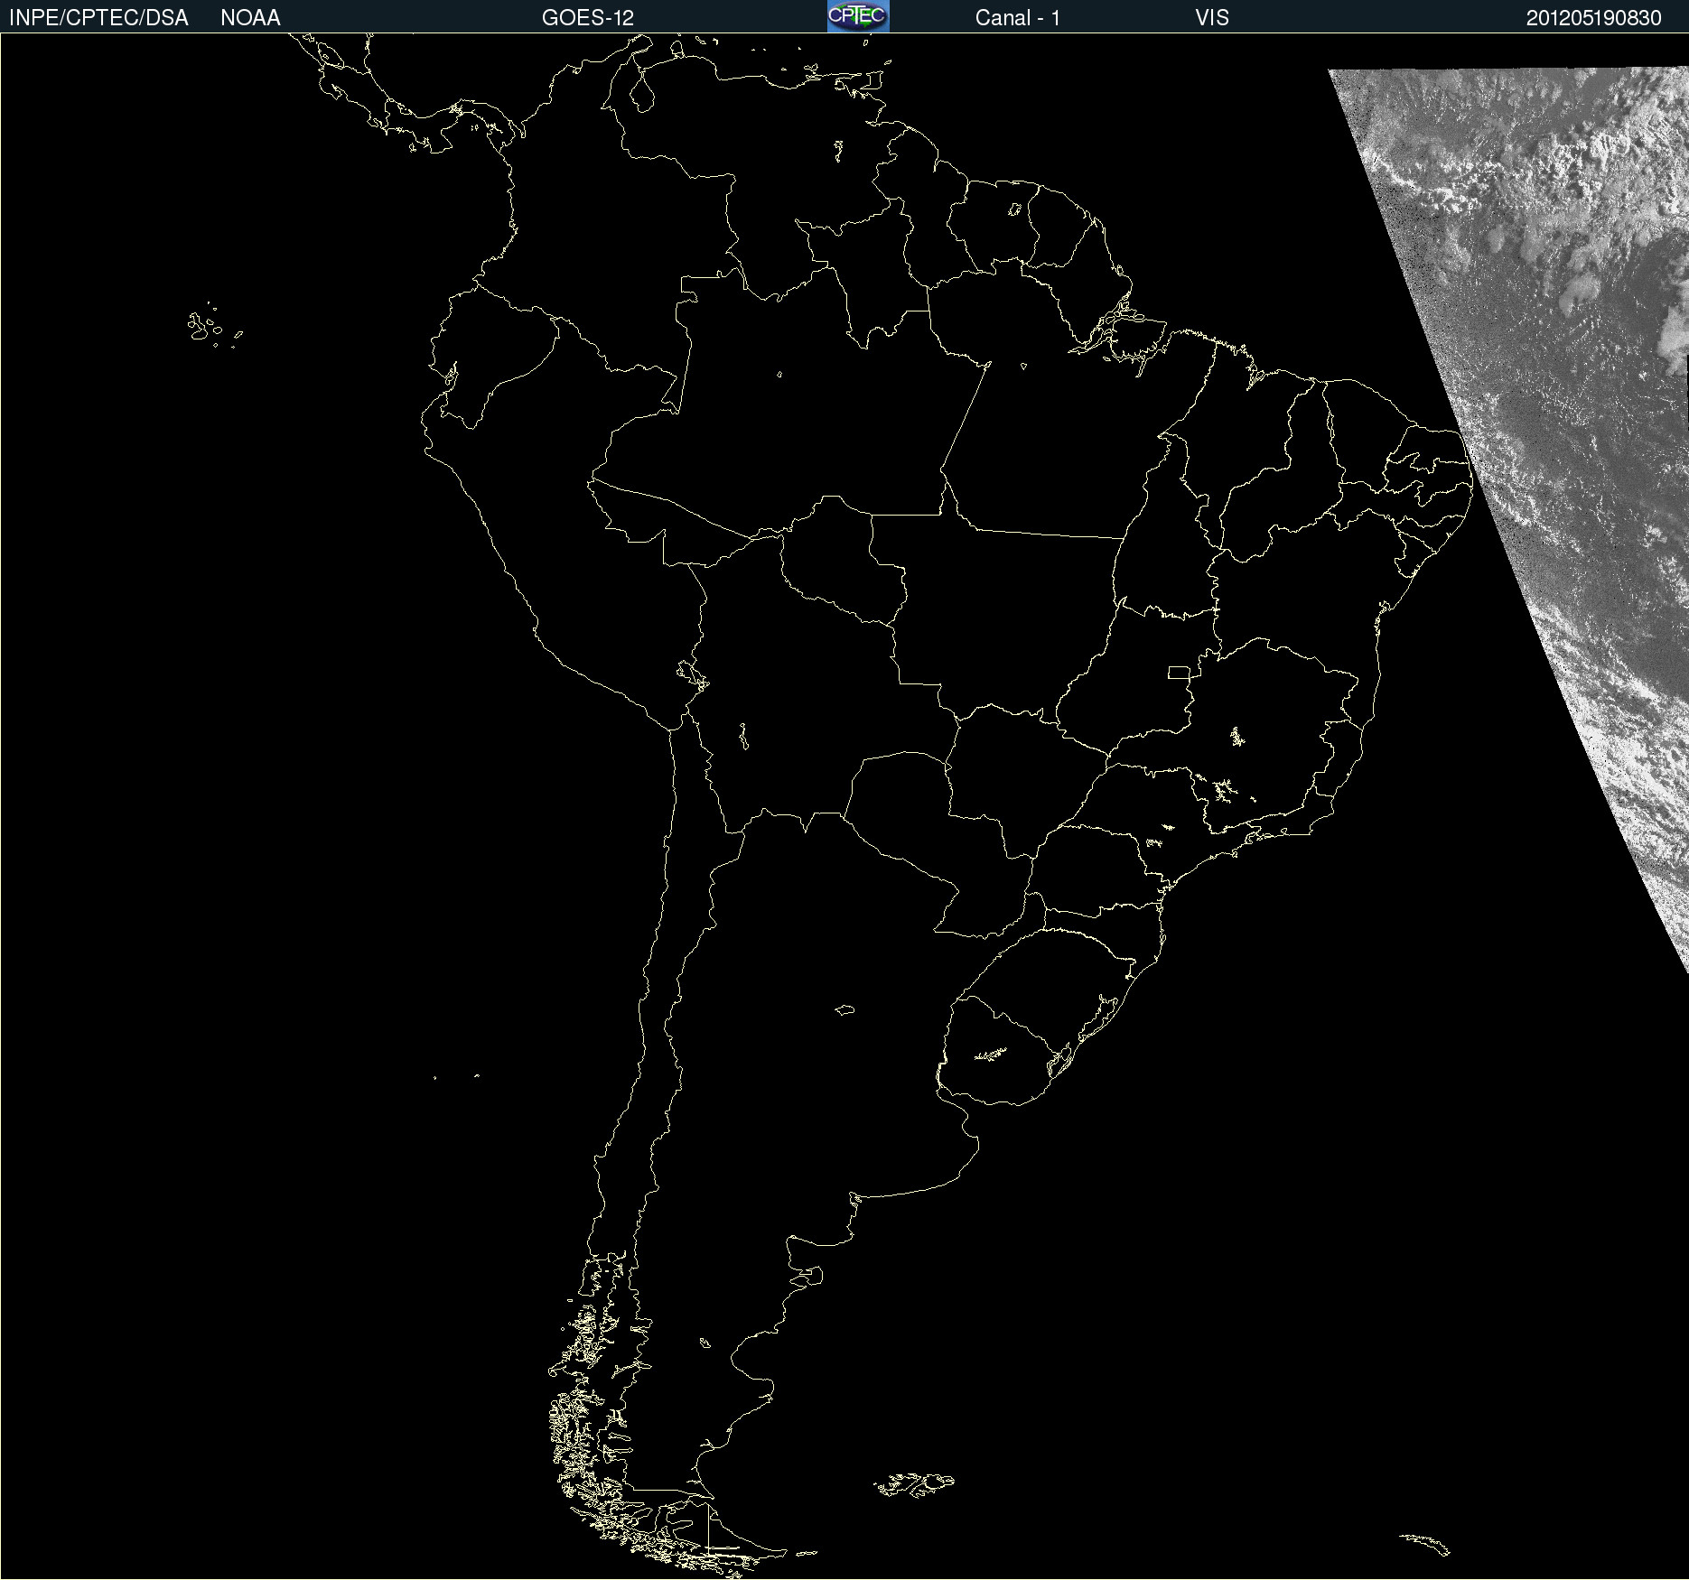Click the 201205190830 timestamp
Screen dimensions: 1689x1580
point(1594,18)
